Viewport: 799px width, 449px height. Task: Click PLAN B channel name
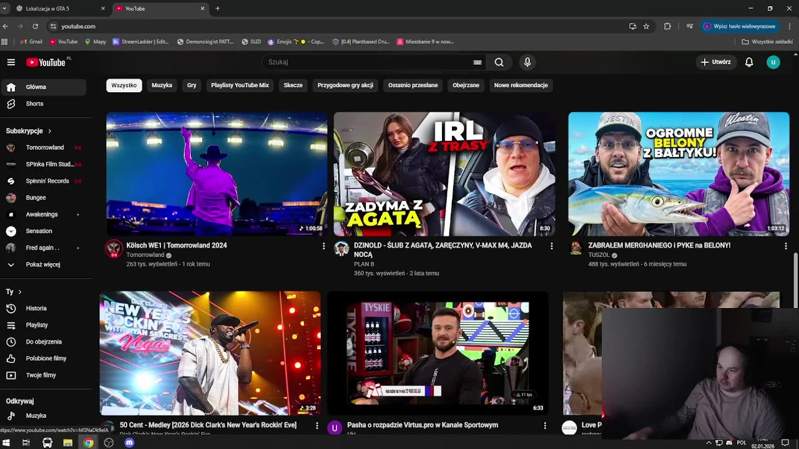tap(364, 264)
